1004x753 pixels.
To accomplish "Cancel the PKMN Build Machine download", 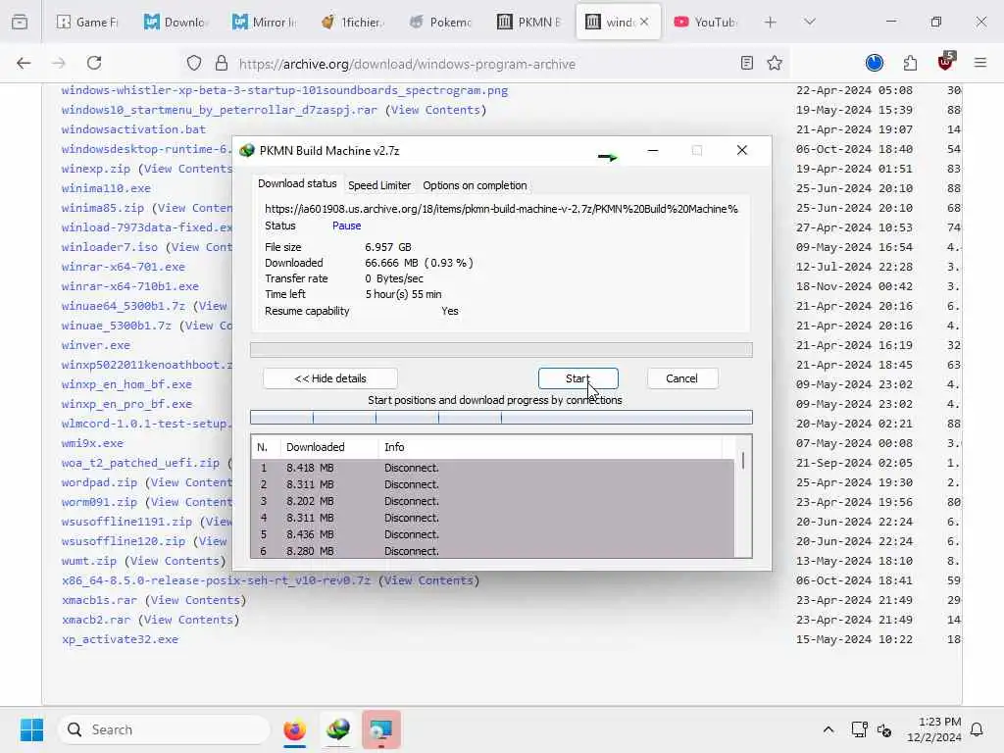I will point(682,378).
